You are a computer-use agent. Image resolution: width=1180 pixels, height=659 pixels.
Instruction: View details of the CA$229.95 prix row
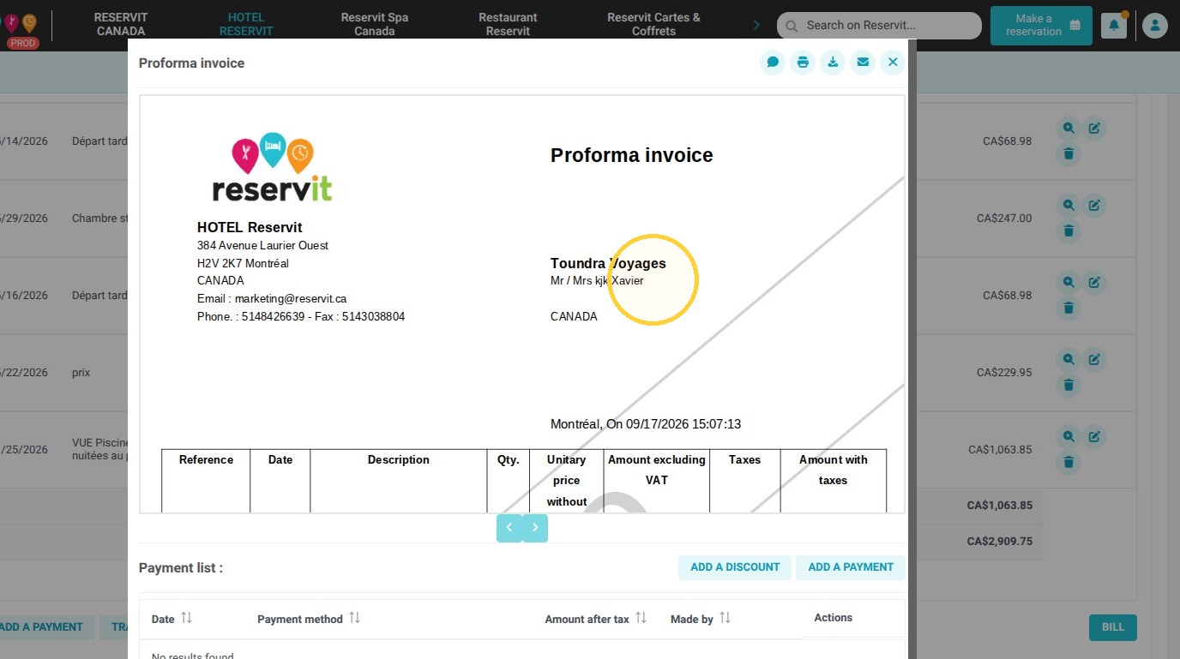click(1069, 360)
